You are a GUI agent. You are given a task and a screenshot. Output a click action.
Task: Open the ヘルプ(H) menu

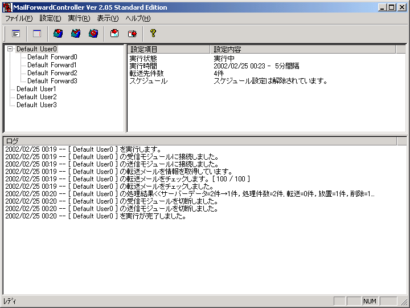point(138,18)
